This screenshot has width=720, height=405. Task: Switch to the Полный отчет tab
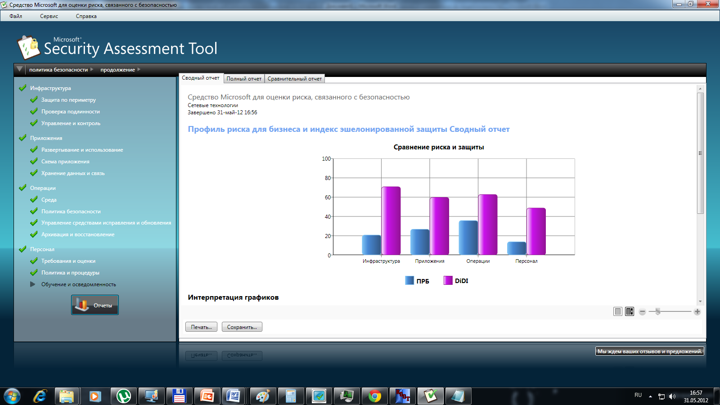(244, 79)
